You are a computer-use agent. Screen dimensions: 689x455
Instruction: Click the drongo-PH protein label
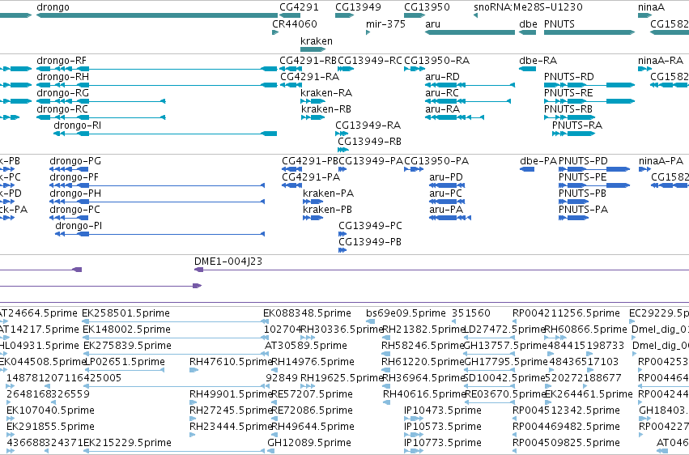pyautogui.click(x=75, y=193)
